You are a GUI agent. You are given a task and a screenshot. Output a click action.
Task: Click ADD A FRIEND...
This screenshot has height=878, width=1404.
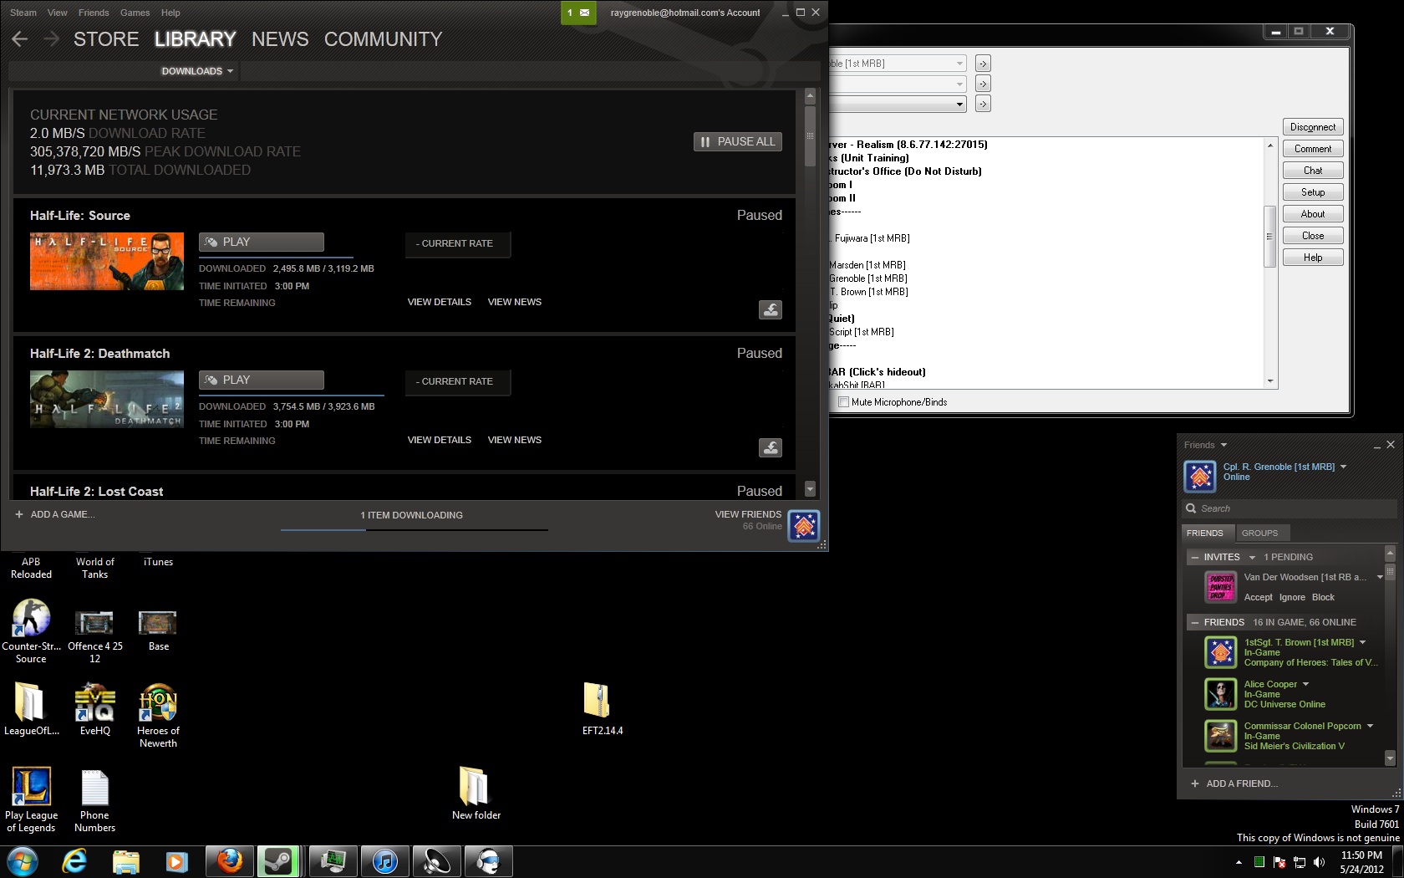(1234, 784)
